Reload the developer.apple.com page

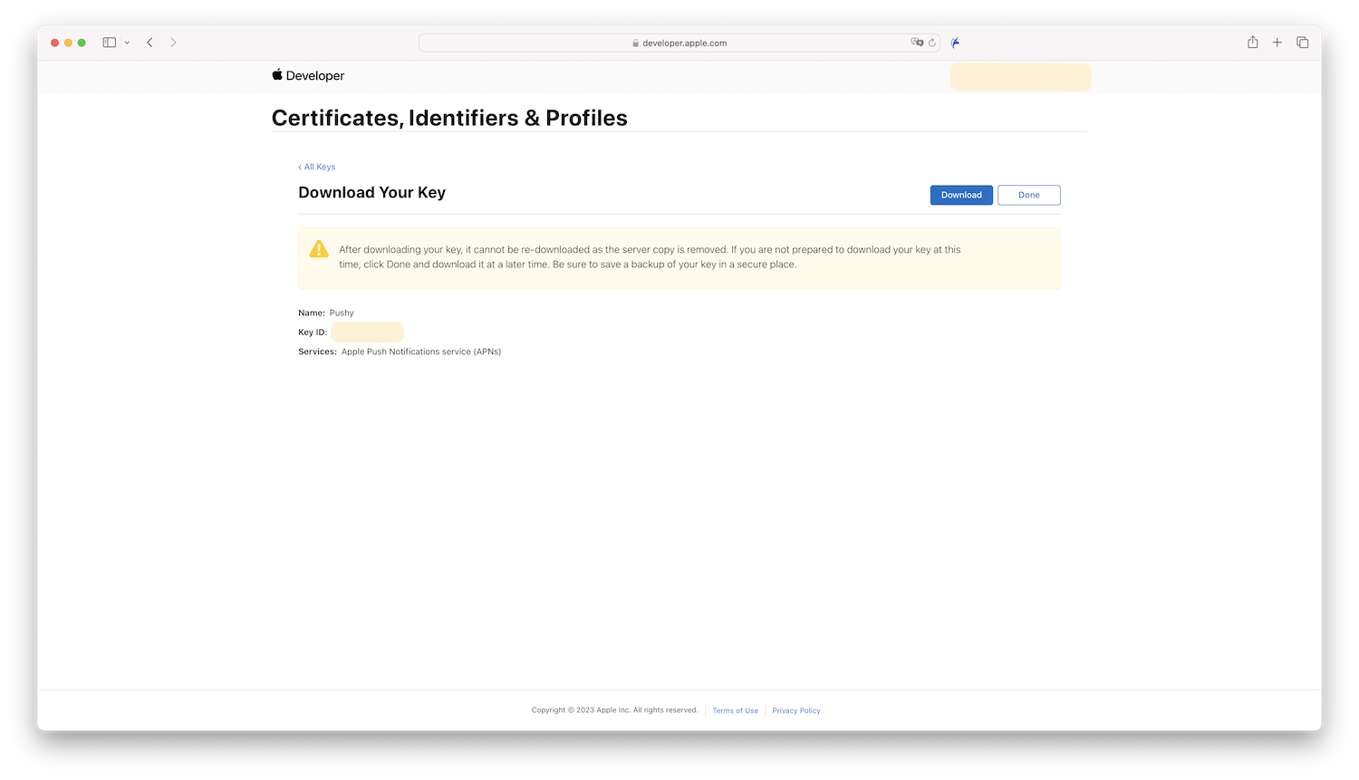click(x=931, y=43)
